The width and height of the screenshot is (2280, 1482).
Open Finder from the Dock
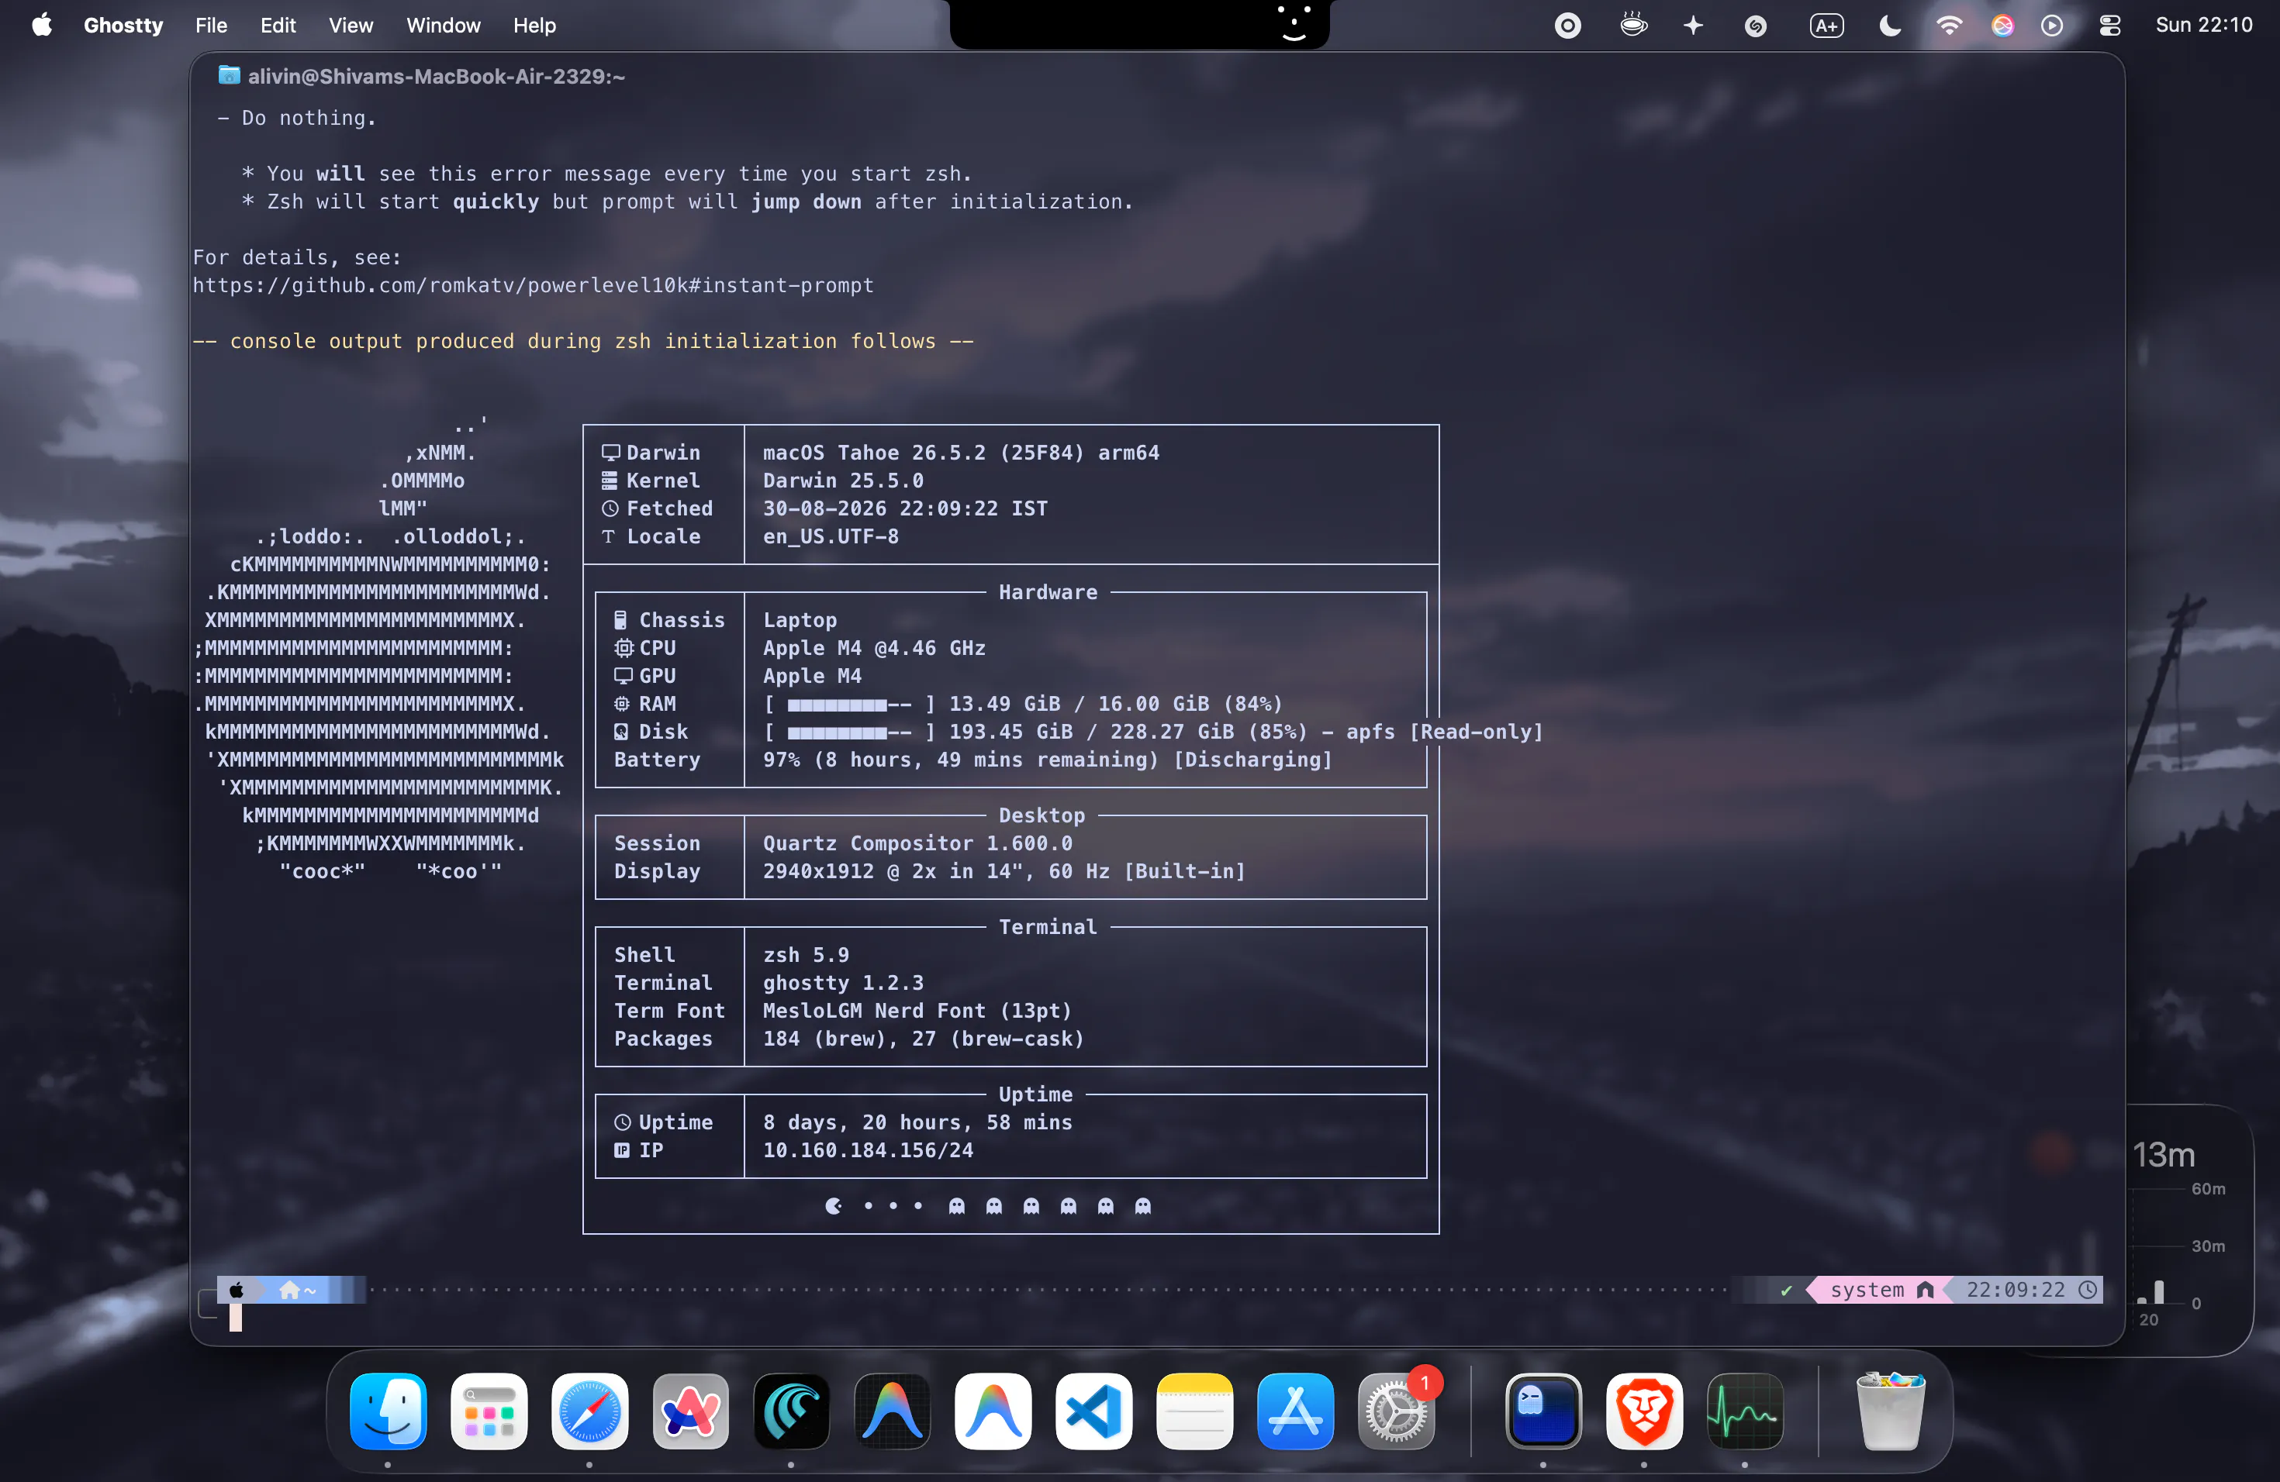coord(388,1411)
